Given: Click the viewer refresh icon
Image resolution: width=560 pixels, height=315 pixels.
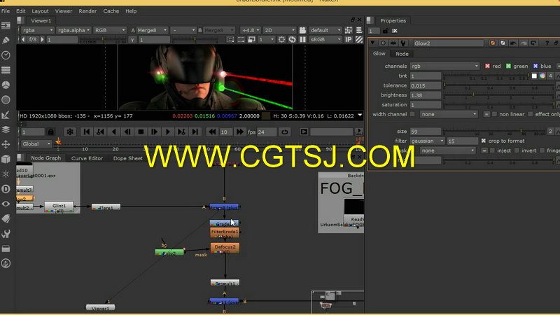Looking at the screenshot, I should pyautogui.click(x=292, y=40).
